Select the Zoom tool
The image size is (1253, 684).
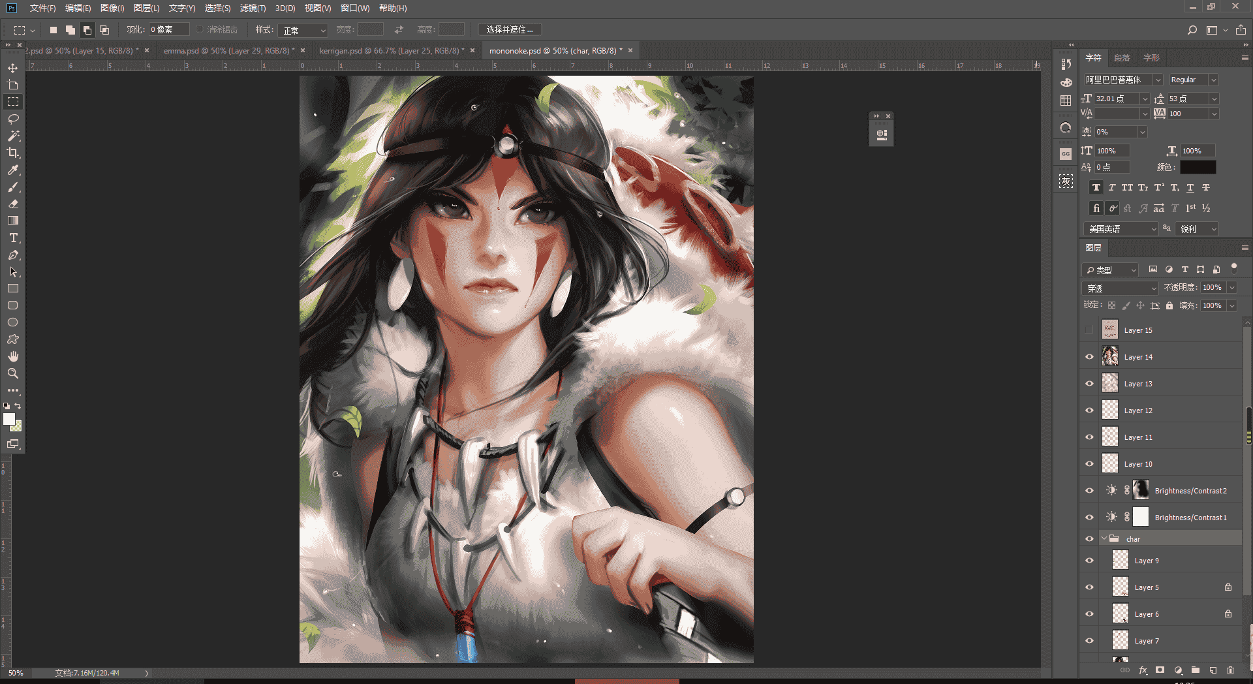12,373
